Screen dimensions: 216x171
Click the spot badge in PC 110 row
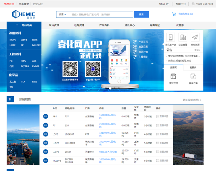(45, 125)
